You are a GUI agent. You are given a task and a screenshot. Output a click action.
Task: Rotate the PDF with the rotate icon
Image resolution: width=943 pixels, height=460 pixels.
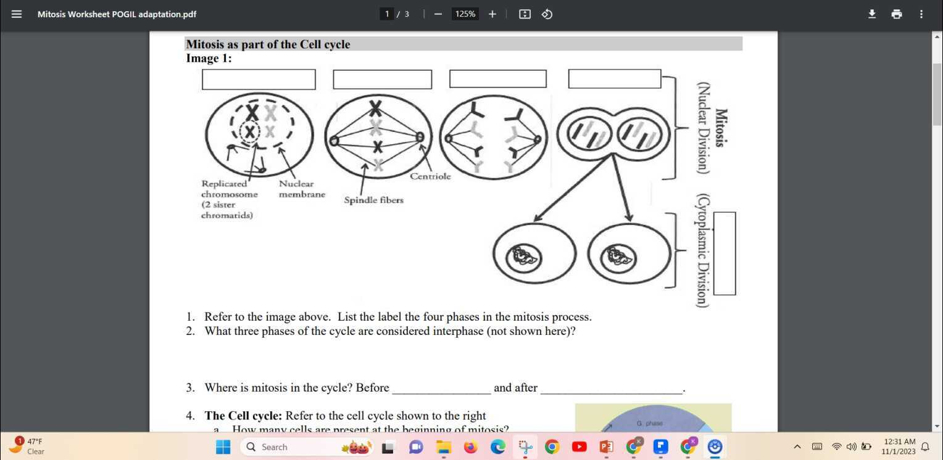546,14
